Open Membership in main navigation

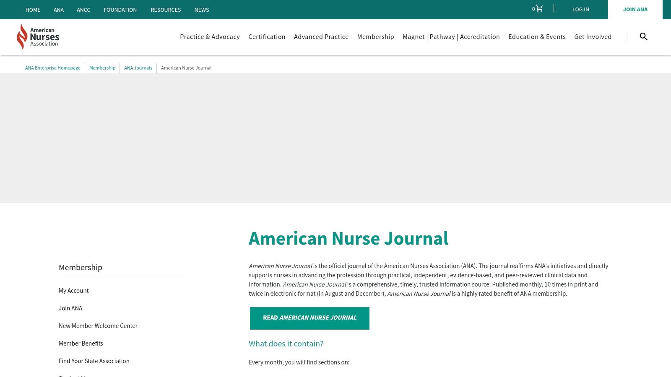point(376,37)
